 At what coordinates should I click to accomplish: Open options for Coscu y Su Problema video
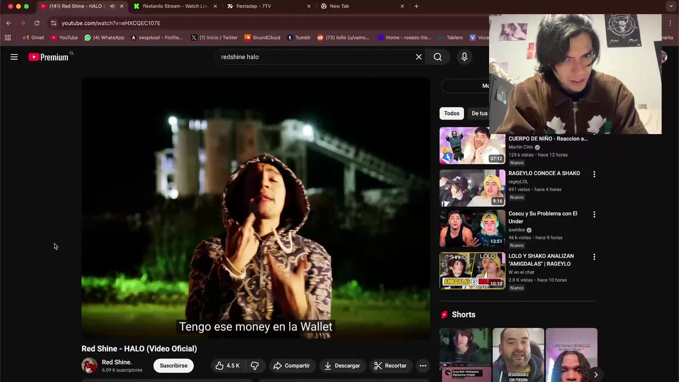tap(594, 214)
